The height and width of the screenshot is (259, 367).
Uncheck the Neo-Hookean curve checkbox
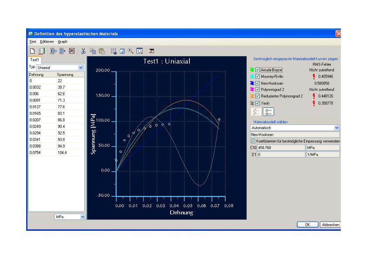click(x=257, y=83)
